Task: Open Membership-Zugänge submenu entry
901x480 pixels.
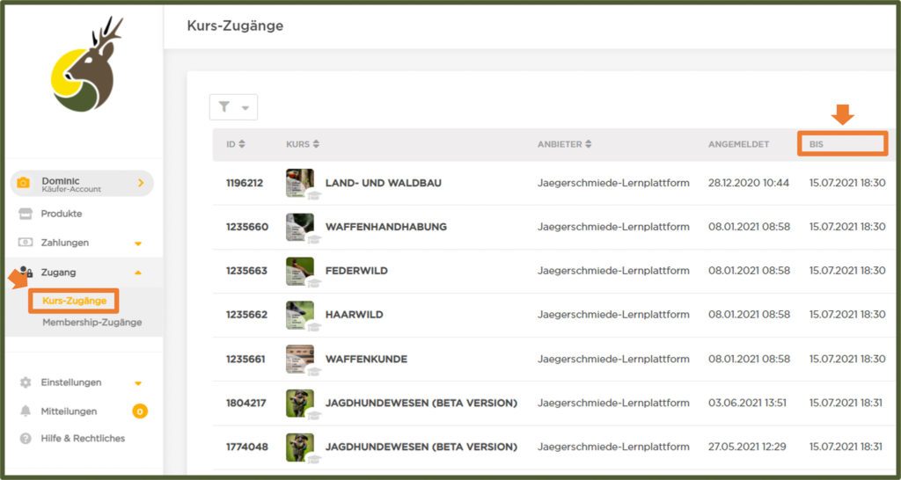Action: (x=92, y=323)
